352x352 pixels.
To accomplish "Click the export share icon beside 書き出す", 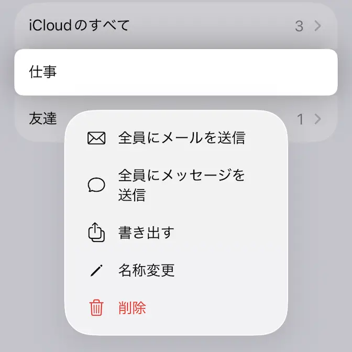I will coord(96,232).
